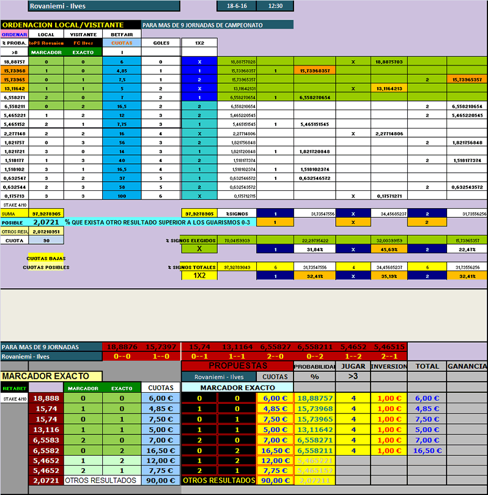Click the Betfair odds cell '40'
This screenshot has height=495, width=488.
coord(122,160)
